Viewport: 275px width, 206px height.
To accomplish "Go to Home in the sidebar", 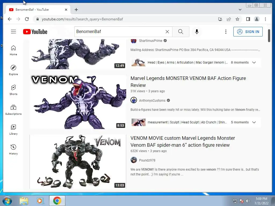I will tap(13, 50).
